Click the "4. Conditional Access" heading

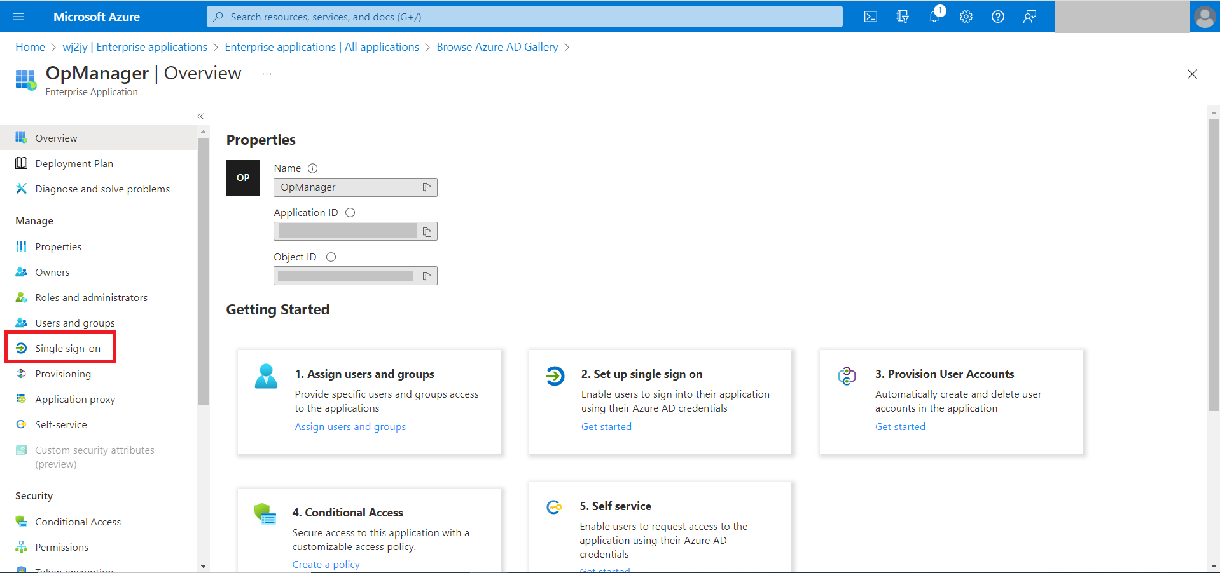pyautogui.click(x=347, y=513)
